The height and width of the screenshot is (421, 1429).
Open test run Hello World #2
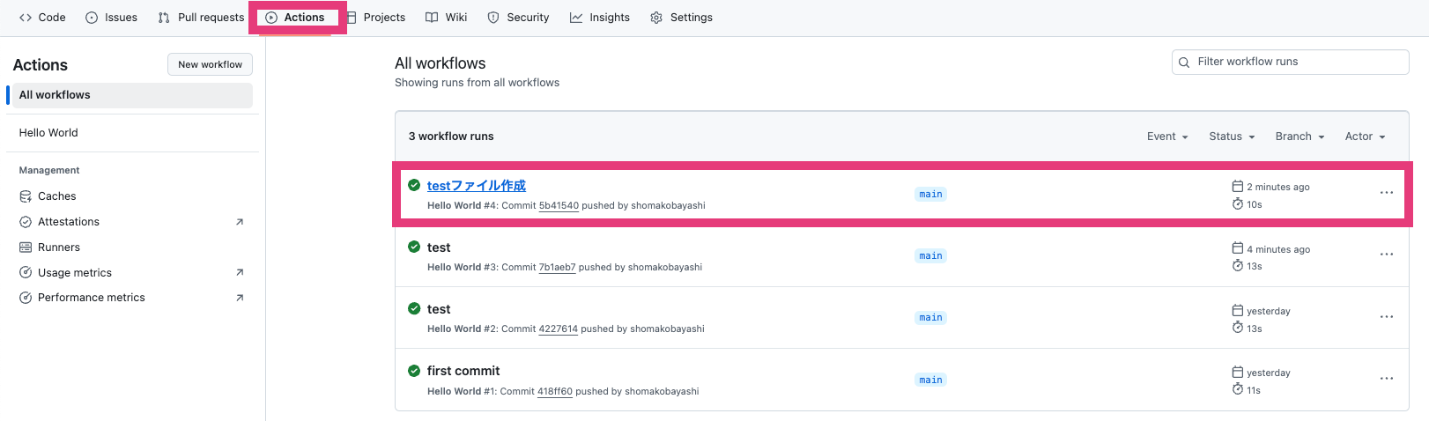click(x=439, y=309)
